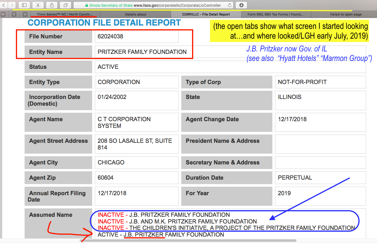This screenshot has height=243, width=377.
Task: Open the Form 990 Tax Forms tab
Action: tap(276, 14)
